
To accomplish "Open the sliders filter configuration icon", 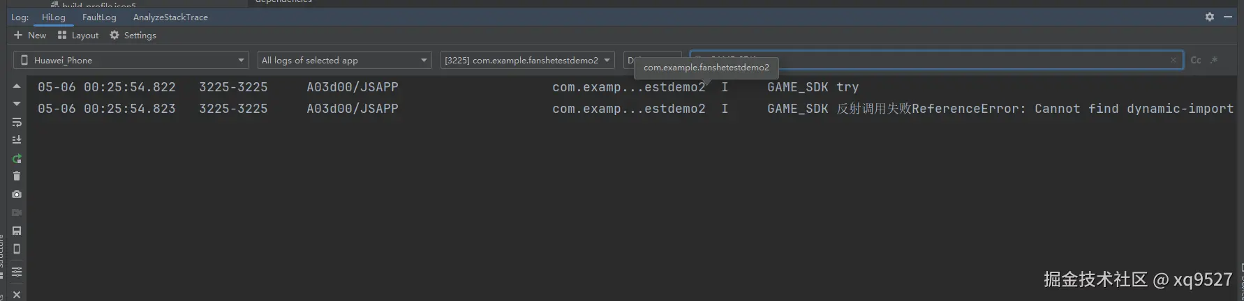I will point(17,272).
